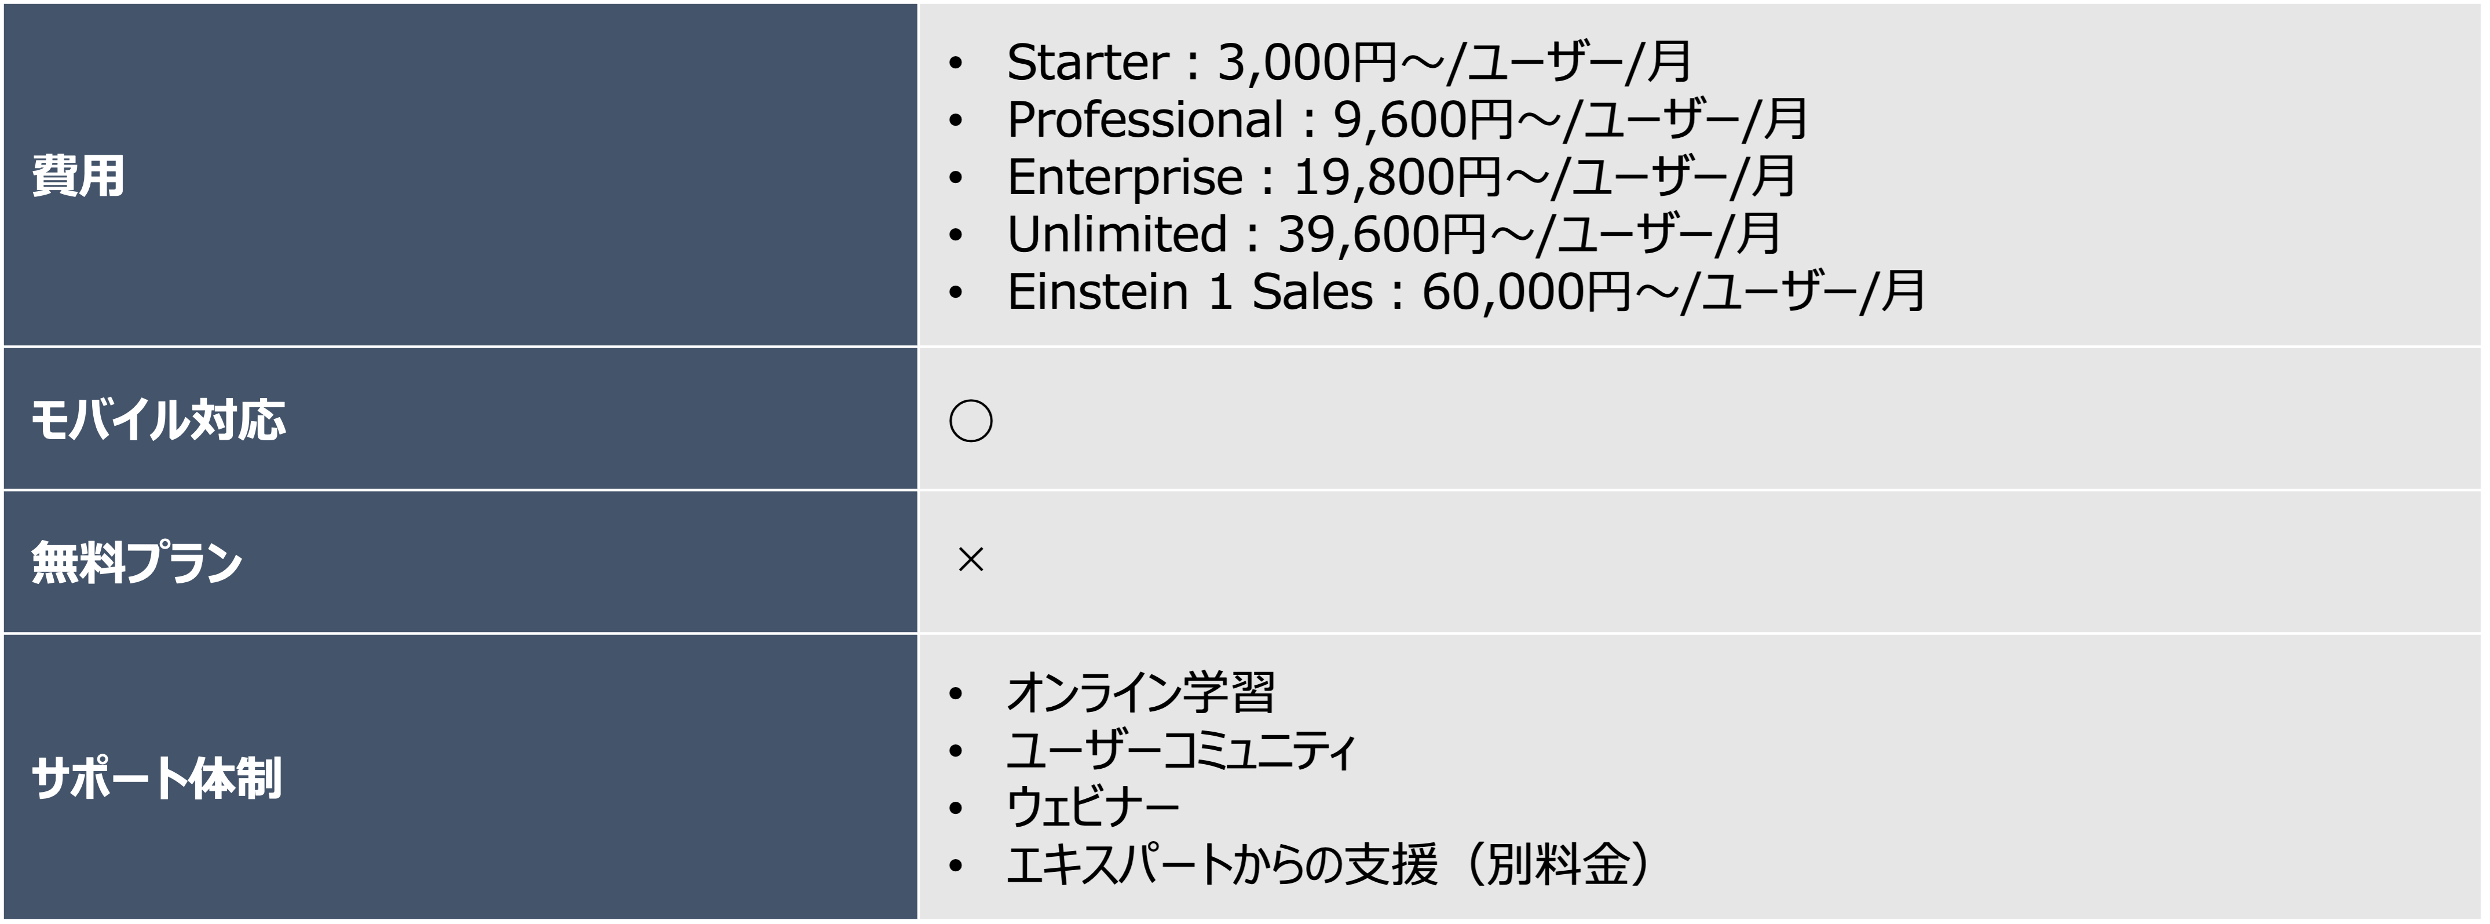This screenshot has width=2490, height=924.
Task: Click the circle symbol for mobile support
Action: click(x=971, y=421)
